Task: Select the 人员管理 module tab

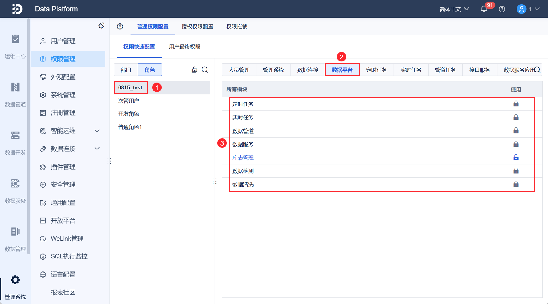Action: 239,70
